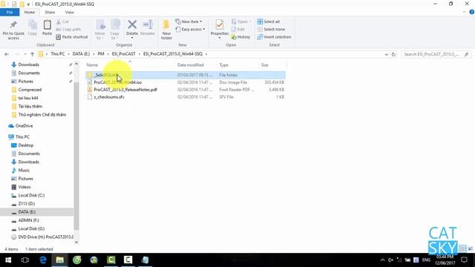
Task: Open tai lieu k44 folder
Action: [28, 98]
